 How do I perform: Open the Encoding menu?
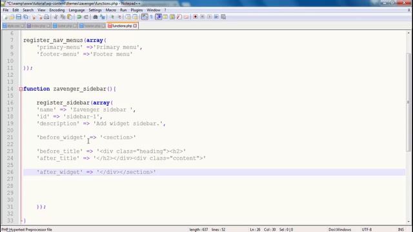coord(57,10)
